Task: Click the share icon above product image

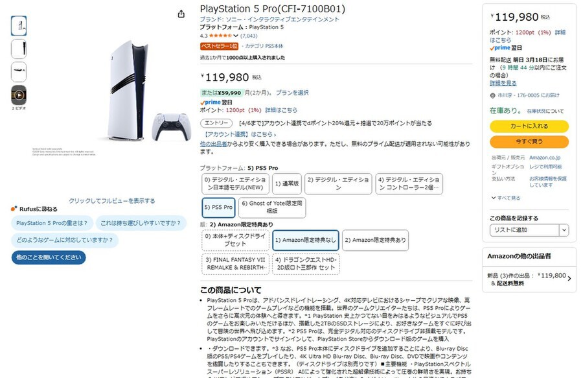Action: (x=181, y=14)
